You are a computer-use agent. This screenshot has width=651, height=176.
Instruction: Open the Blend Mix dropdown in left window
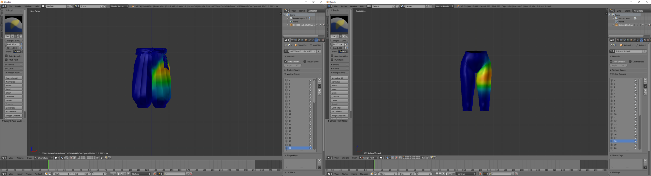(18, 52)
